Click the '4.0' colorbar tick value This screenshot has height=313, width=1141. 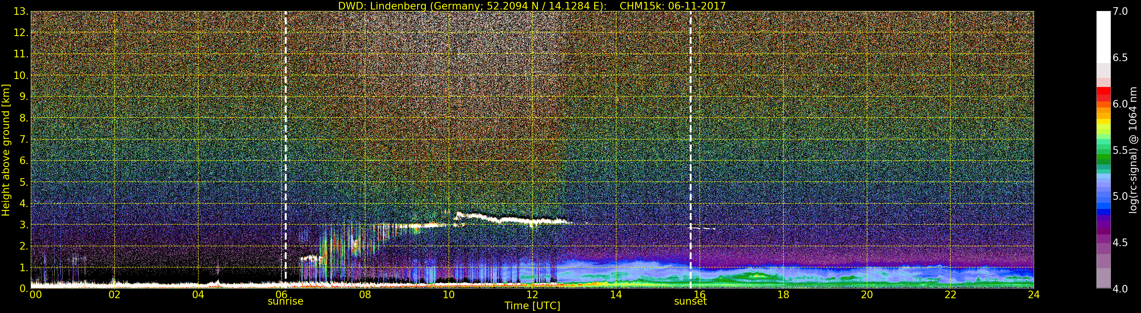tap(1120, 289)
